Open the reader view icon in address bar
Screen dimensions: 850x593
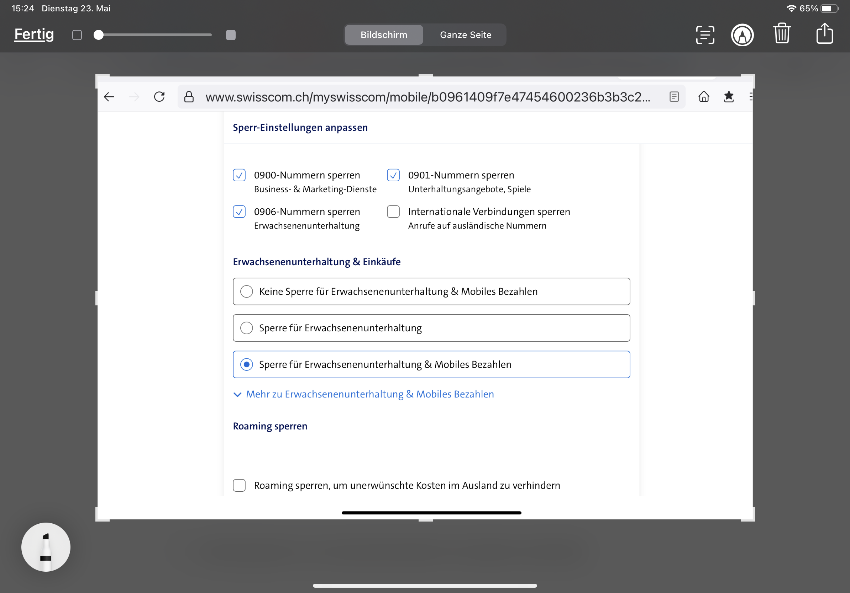(x=674, y=97)
